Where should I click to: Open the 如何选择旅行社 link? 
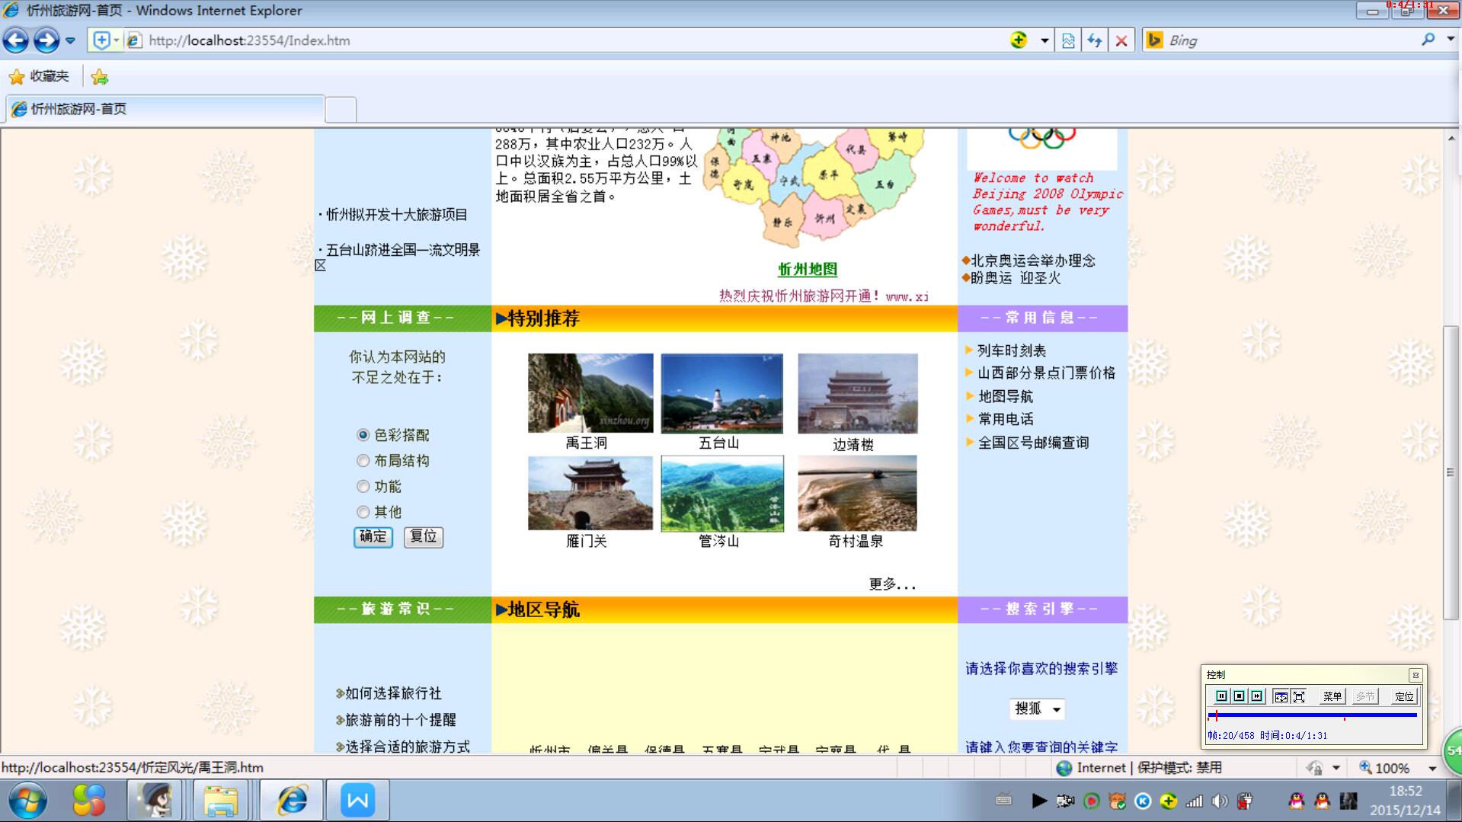tap(393, 693)
